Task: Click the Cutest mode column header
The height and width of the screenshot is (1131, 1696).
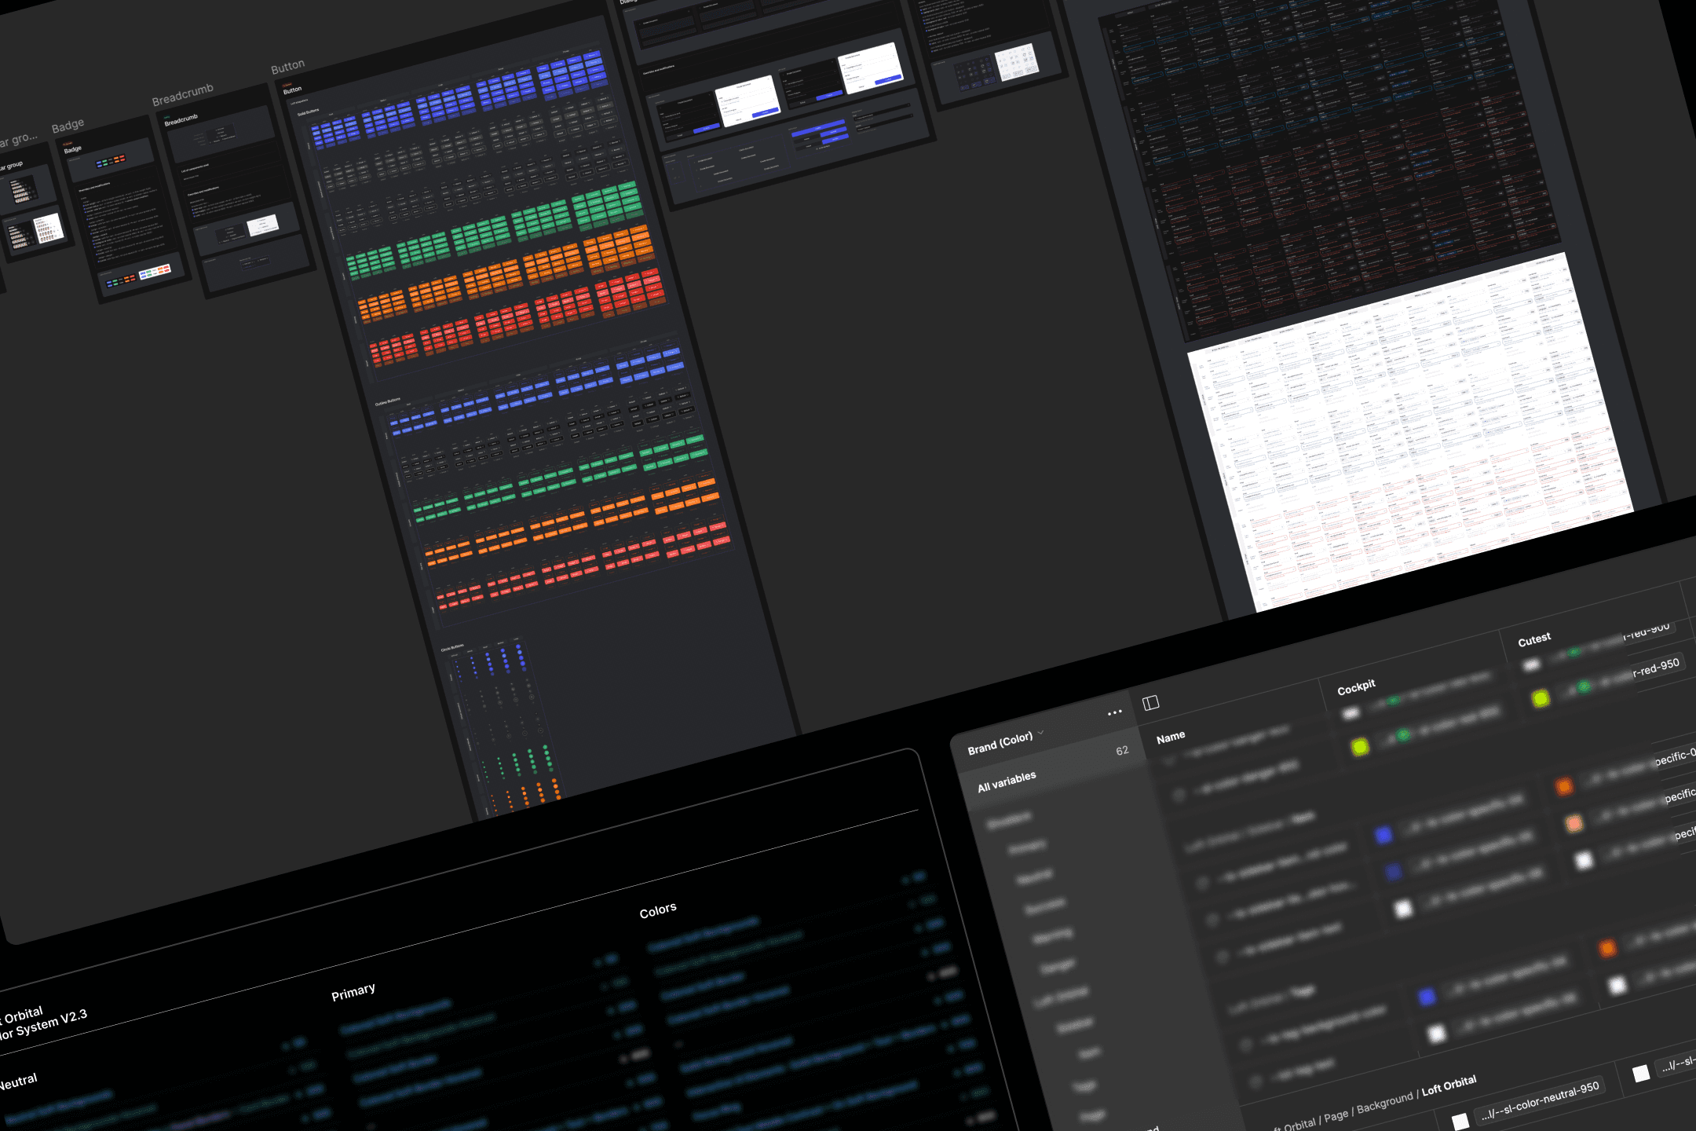Action: click(x=1533, y=639)
